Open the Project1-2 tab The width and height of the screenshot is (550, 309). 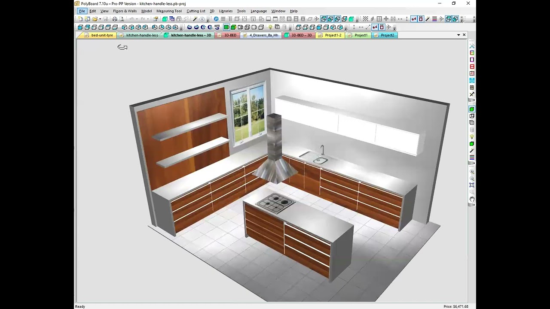330,35
